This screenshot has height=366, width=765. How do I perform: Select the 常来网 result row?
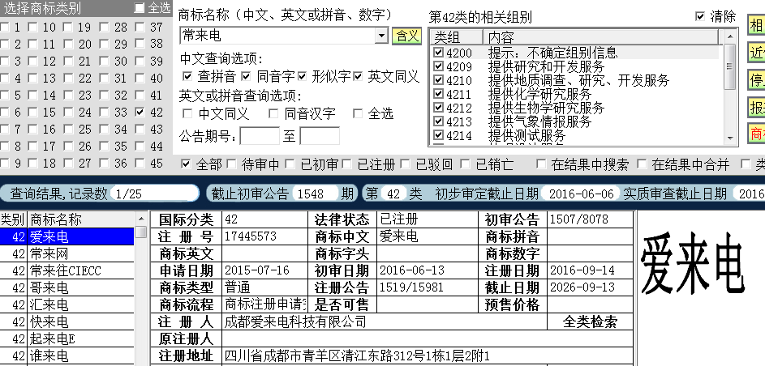click(x=67, y=253)
